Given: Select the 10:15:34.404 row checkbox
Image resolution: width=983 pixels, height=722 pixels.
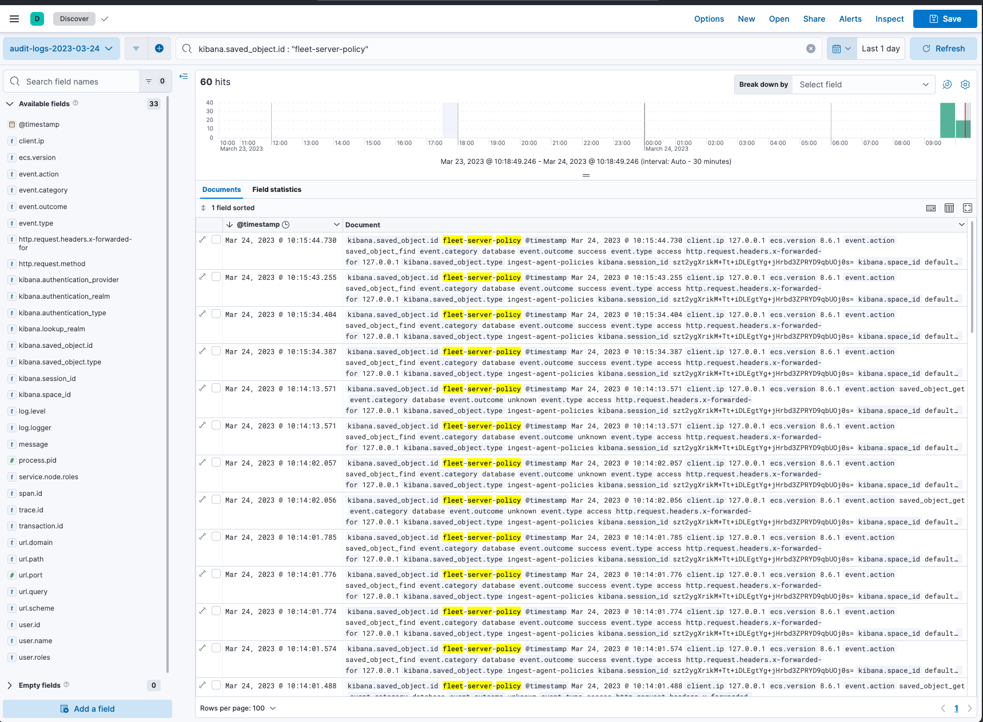Looking at the screenshot, I should [216, 314].
